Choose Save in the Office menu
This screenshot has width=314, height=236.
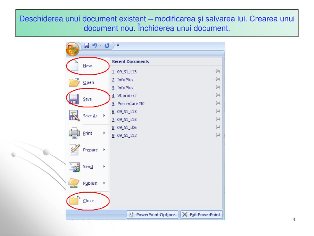tap(87, 99)
